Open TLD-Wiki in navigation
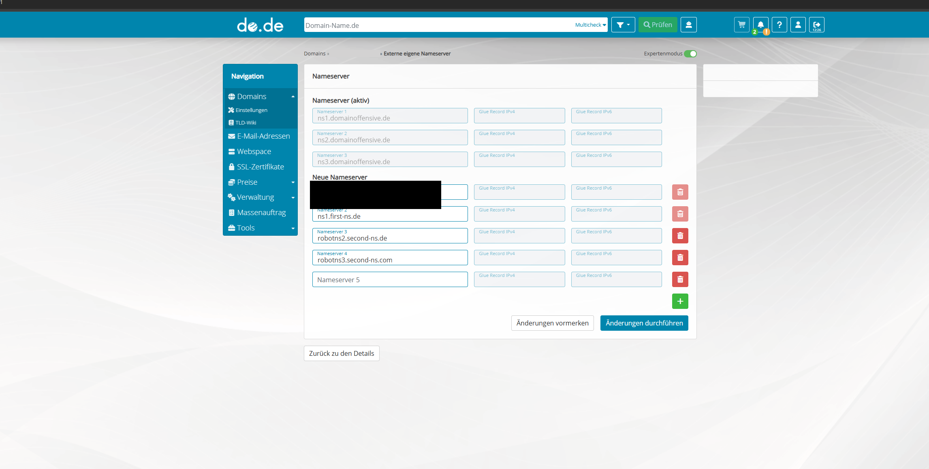This screenshot has height=469, width=929. (x=242, y=123)
